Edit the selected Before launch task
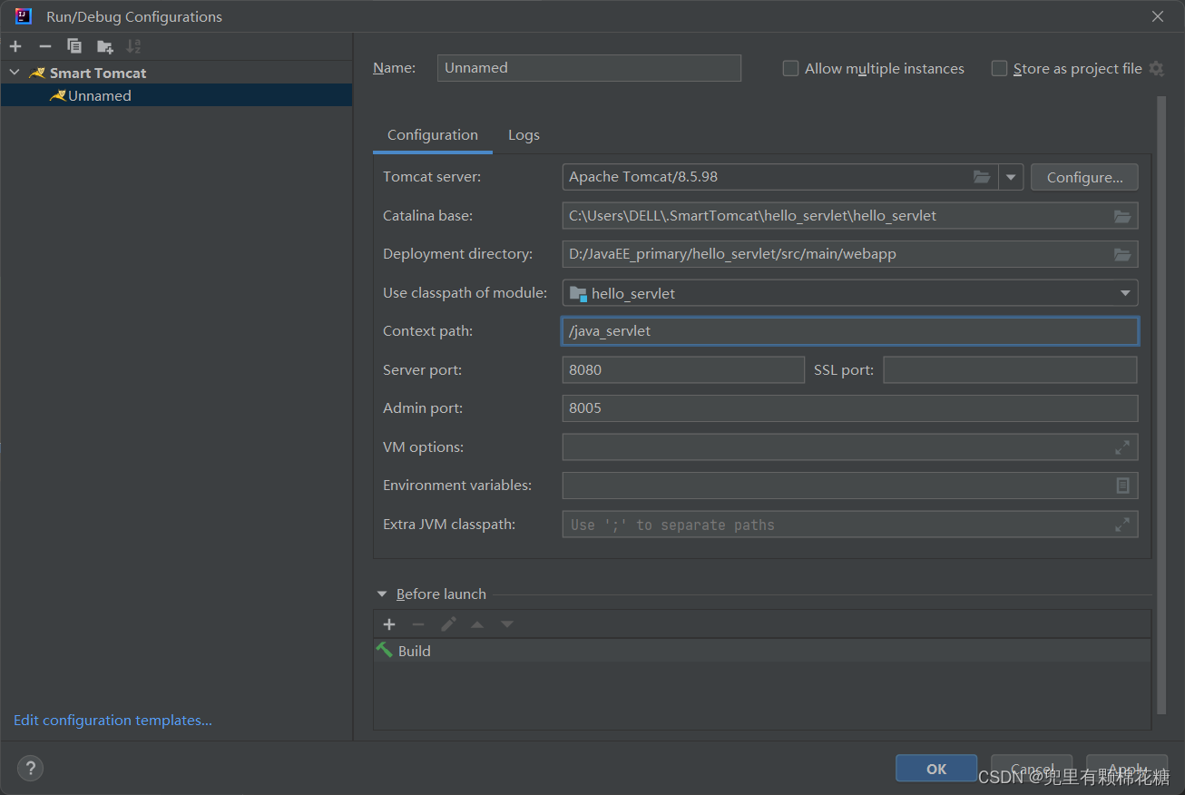 click(x=448, y=624)
